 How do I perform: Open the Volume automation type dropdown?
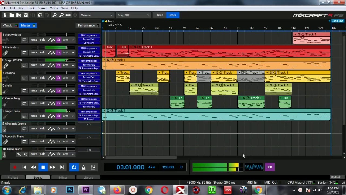click(97, 15)
